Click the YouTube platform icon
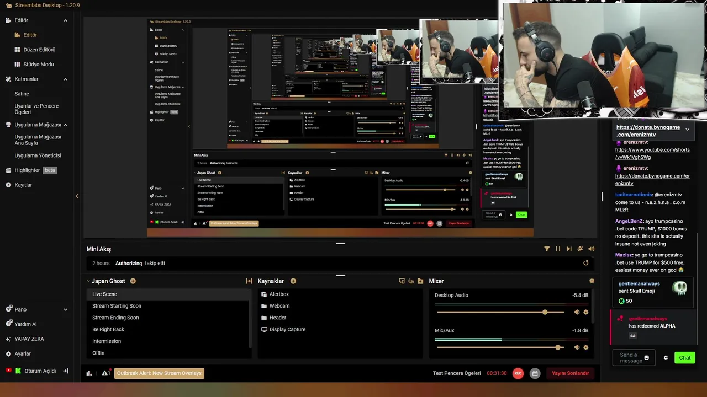 click(8, 371)
